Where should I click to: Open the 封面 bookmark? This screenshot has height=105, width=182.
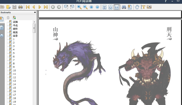(15, 22)
